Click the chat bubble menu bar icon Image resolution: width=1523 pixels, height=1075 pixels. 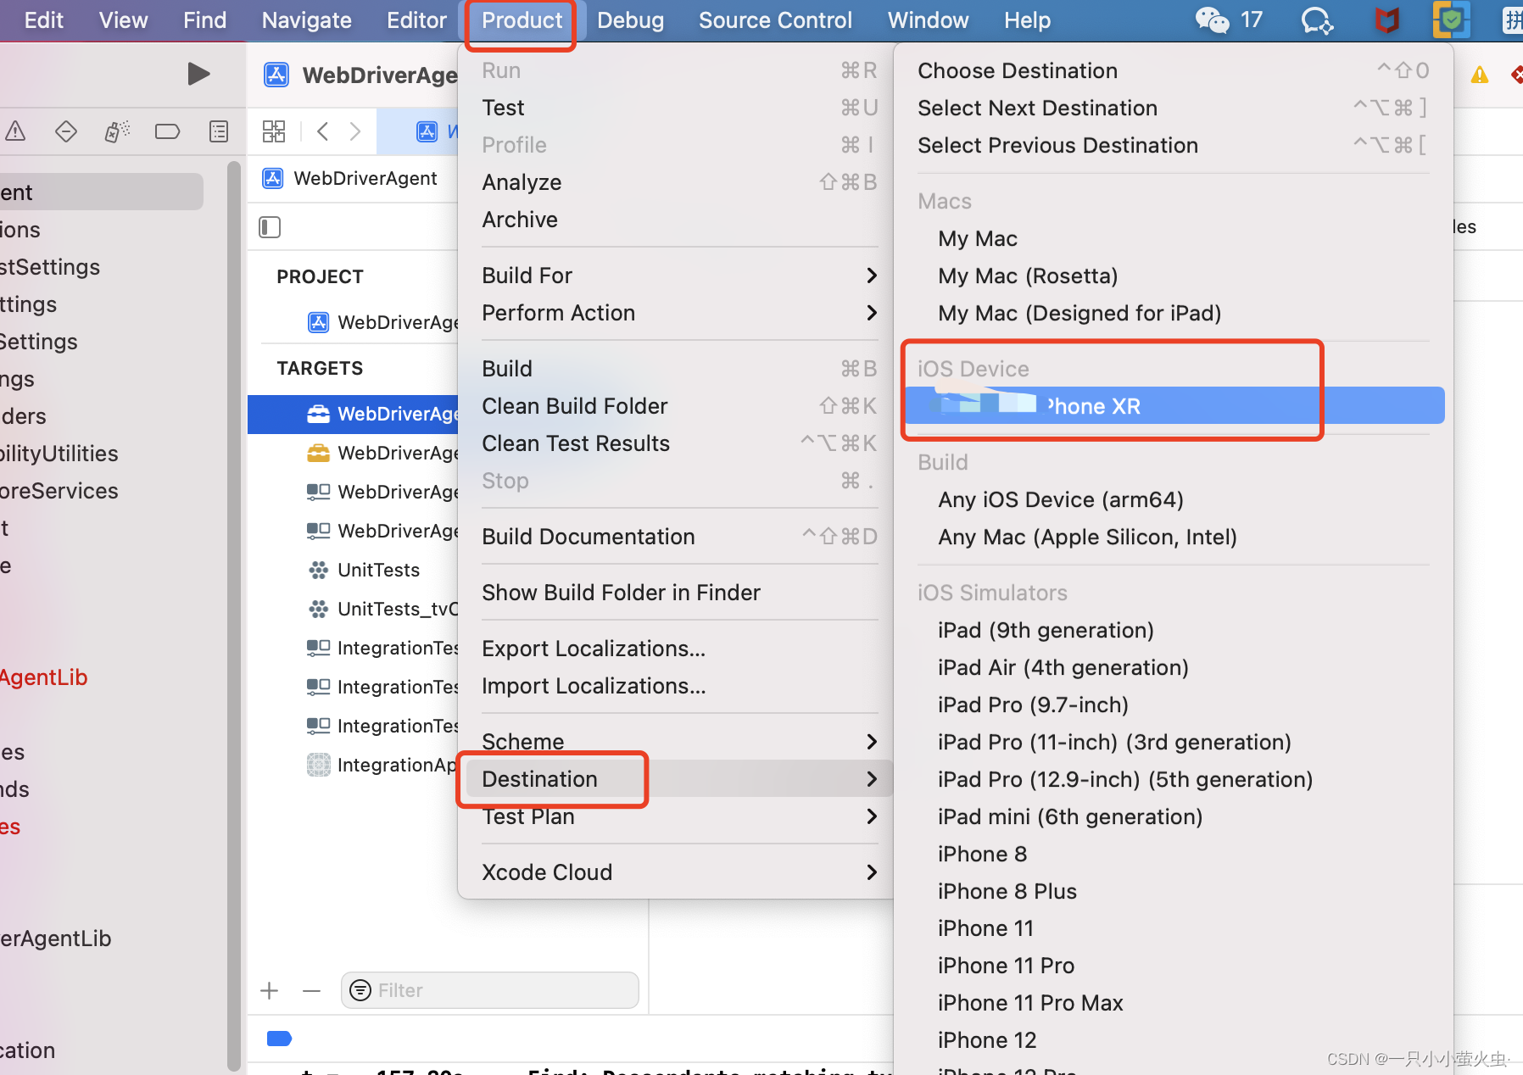[1317, 19]
